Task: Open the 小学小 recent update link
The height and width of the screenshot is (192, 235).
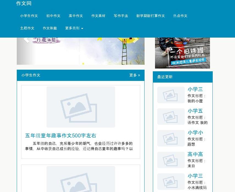Action: pos(195,133)
